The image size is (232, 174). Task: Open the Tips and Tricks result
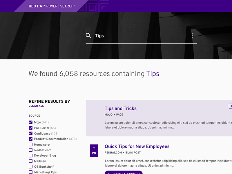click(121, 108)
